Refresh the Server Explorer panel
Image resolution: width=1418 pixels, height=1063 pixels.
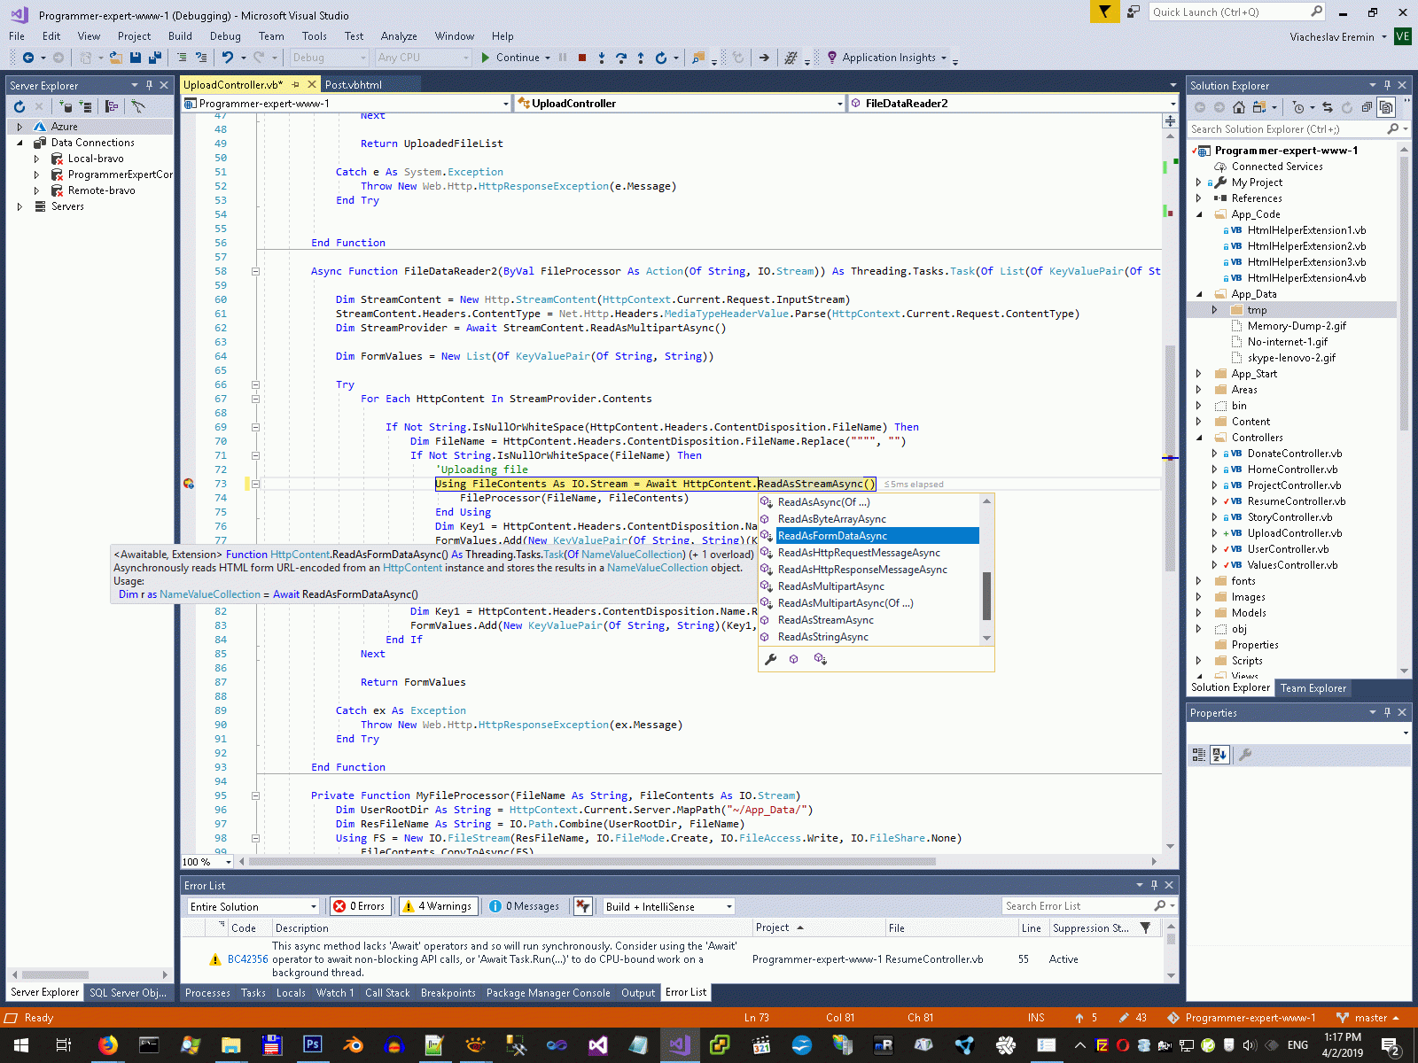click(x=19, y=106)
